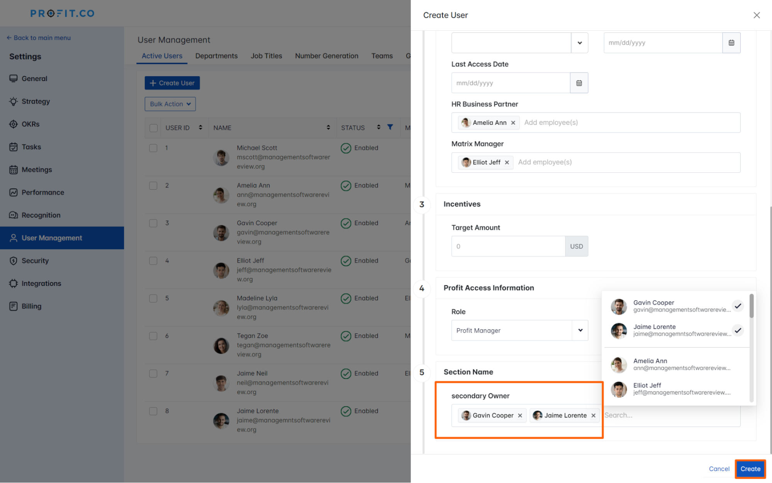The image size is (772, 483).
Task: Remove the Gavin Cooper secondary owner chip
Action: click(x=521, y=415)
